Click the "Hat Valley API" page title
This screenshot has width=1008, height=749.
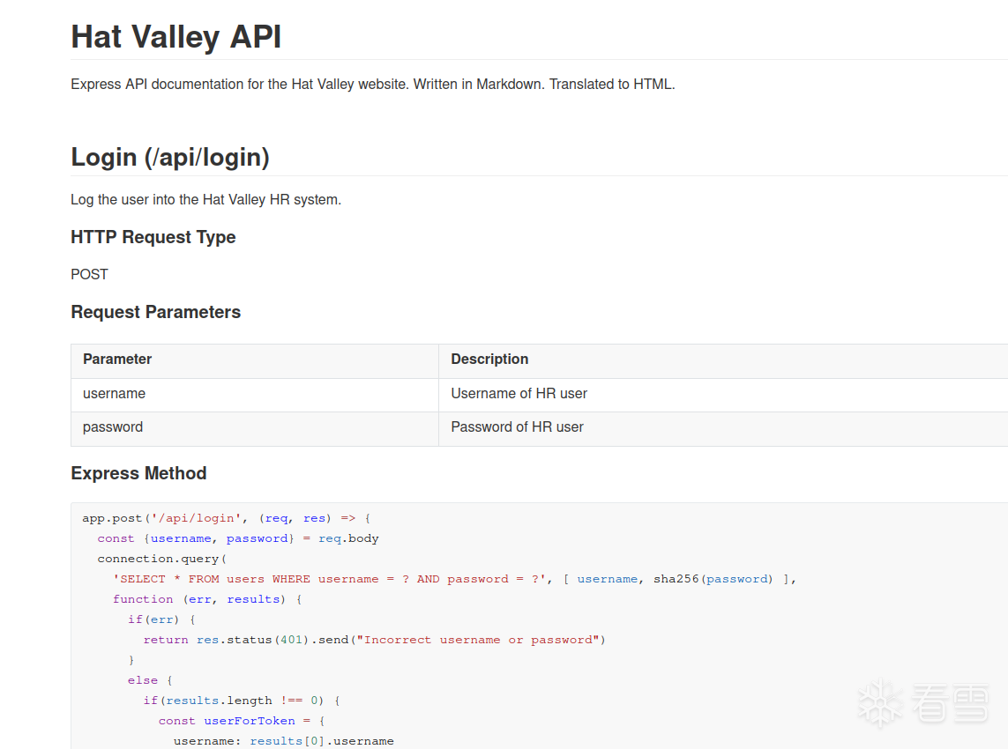coord(176,37)
